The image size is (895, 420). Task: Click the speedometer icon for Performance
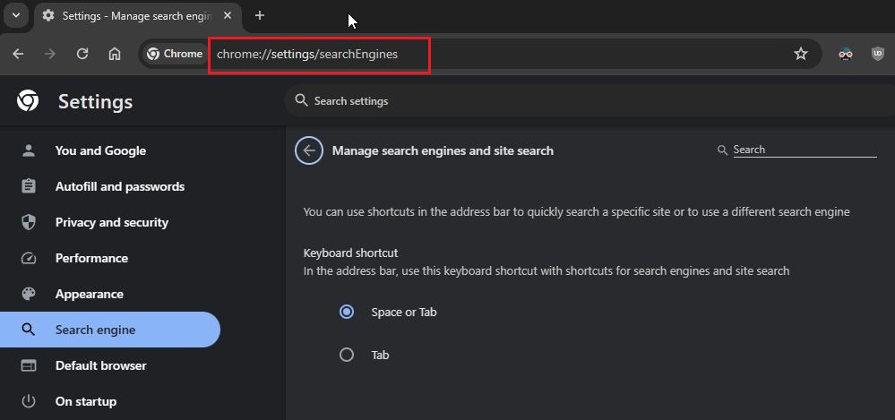(x=28, y=259)
